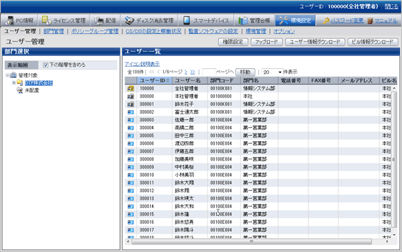Switch to the スマートデバイス tab
Screen dimensions: 402x252
coord(206,20)
